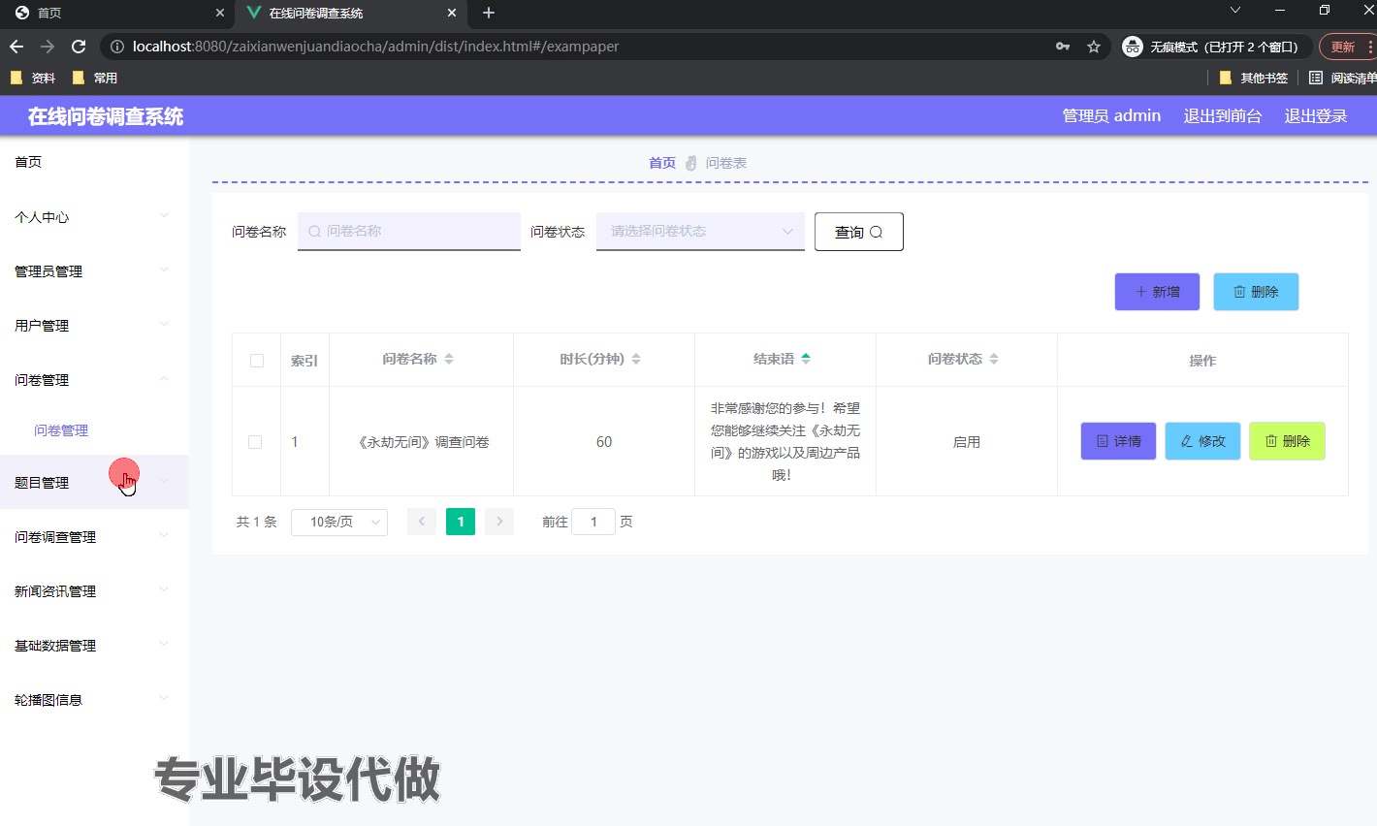This screenshot has width=1377, height=826.
Task: Expand 管理员管理 sidebar menu
Action: (x=94, y=270)
